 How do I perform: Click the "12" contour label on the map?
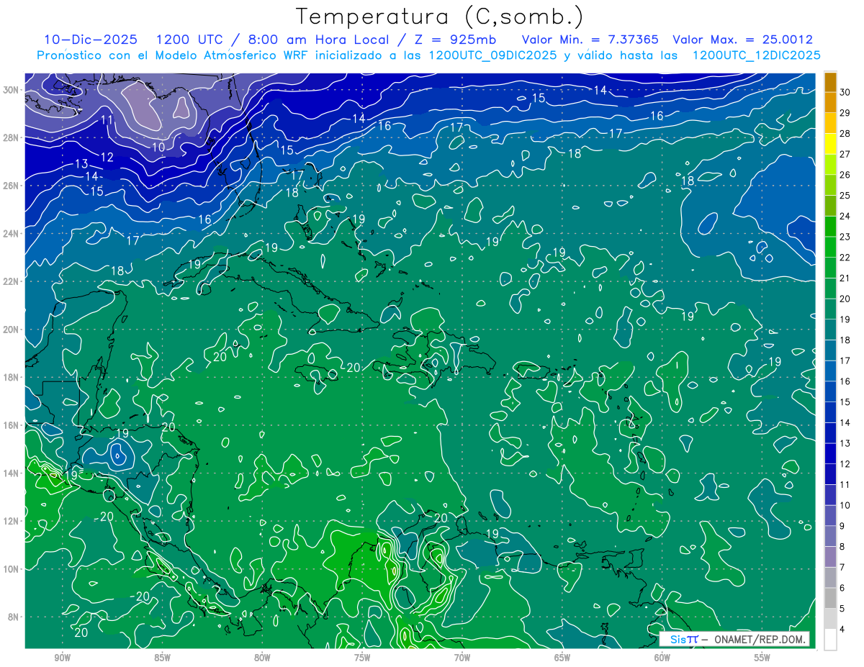(107, 157)
